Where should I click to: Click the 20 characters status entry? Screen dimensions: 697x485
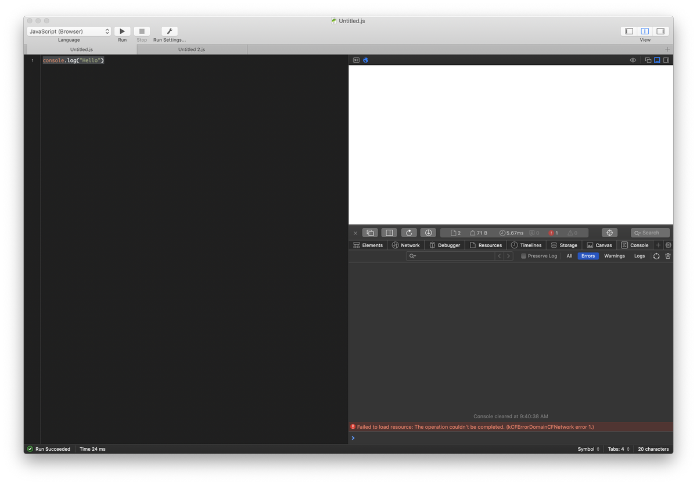[653, 449]
